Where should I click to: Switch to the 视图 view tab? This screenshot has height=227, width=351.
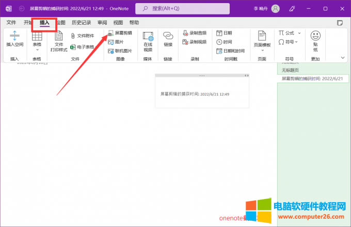click(x=118, y=23)
